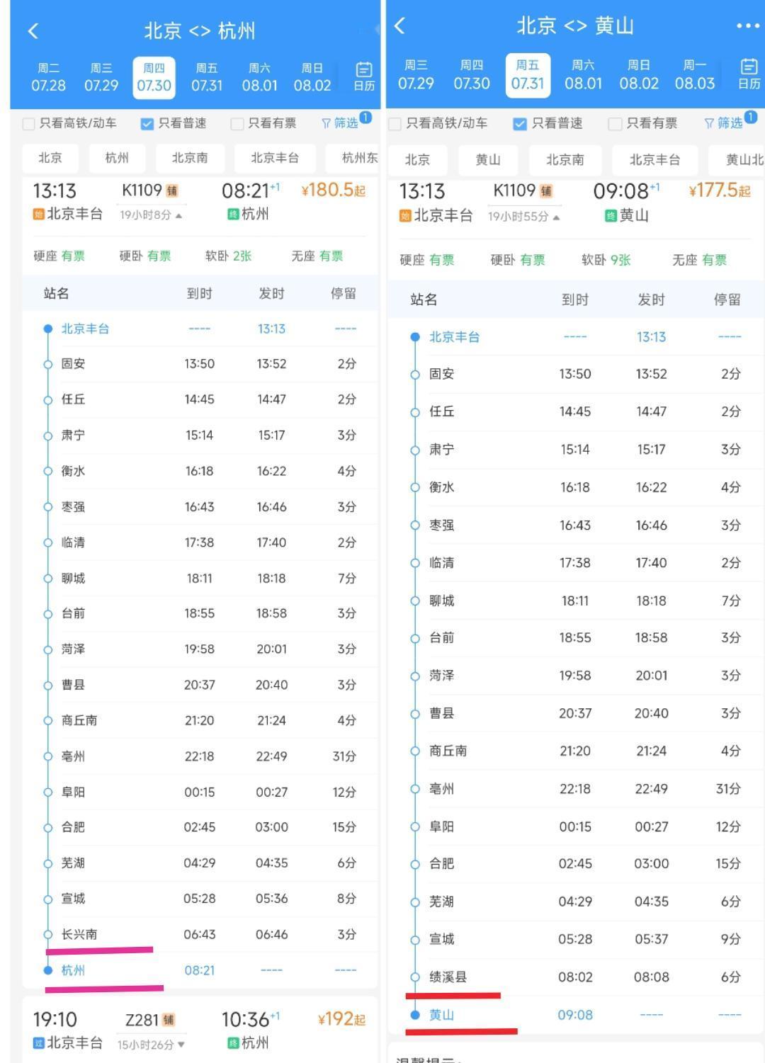This screenshot has width=765, height=1063.
Task: Tap the 铺 badge beside Z281
Action: pyautogui.click(x=169, y=1021)
